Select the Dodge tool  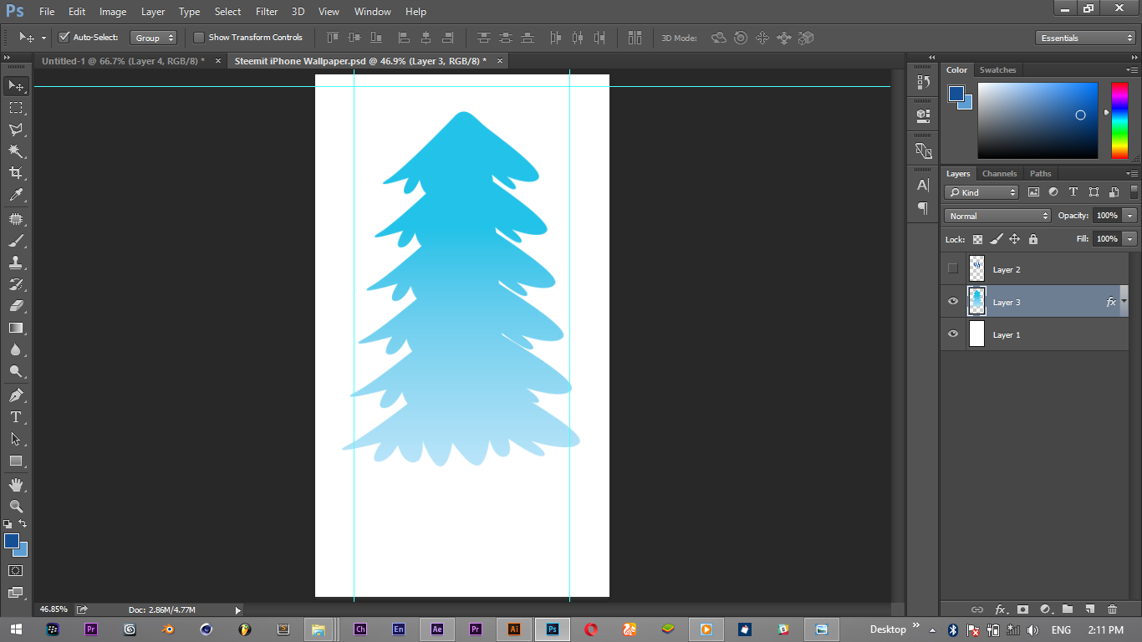click(16, 371)
